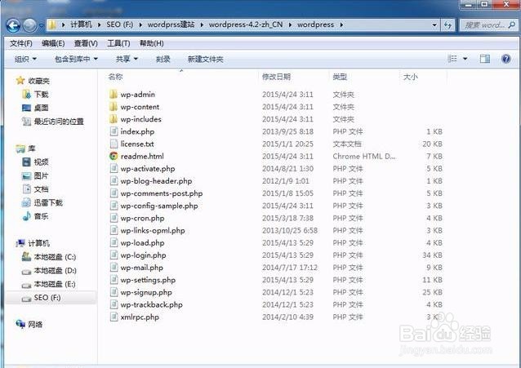Open Recent Places in sidebar
The height and width of the screenshot is (368, 521).
click(x=53, y=122)
